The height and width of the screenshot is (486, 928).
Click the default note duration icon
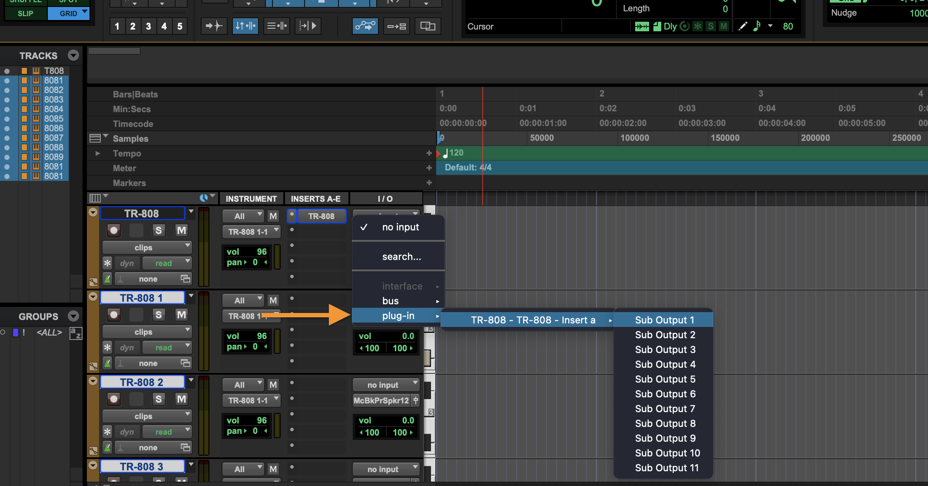tap(757, 26)
